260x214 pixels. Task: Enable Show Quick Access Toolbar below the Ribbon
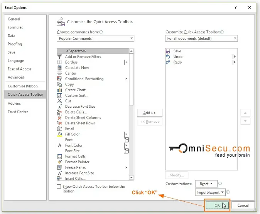click(59, 187)
